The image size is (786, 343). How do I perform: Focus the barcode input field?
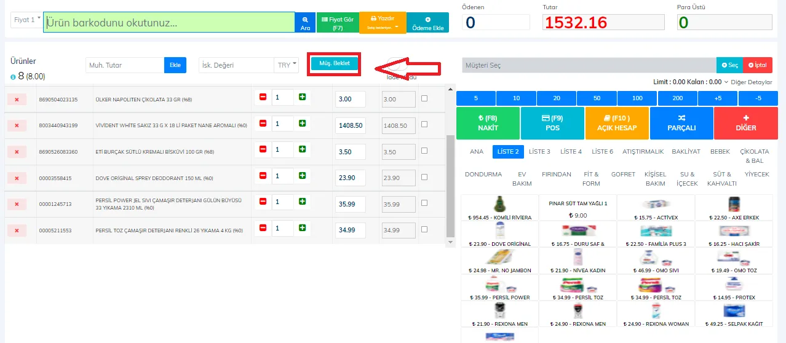pos(169,23)
